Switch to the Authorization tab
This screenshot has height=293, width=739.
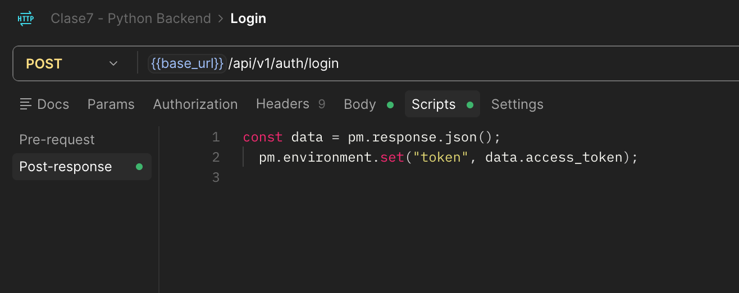coord(195,104)
